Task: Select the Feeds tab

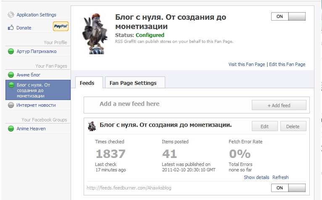Action: [87, 83]
